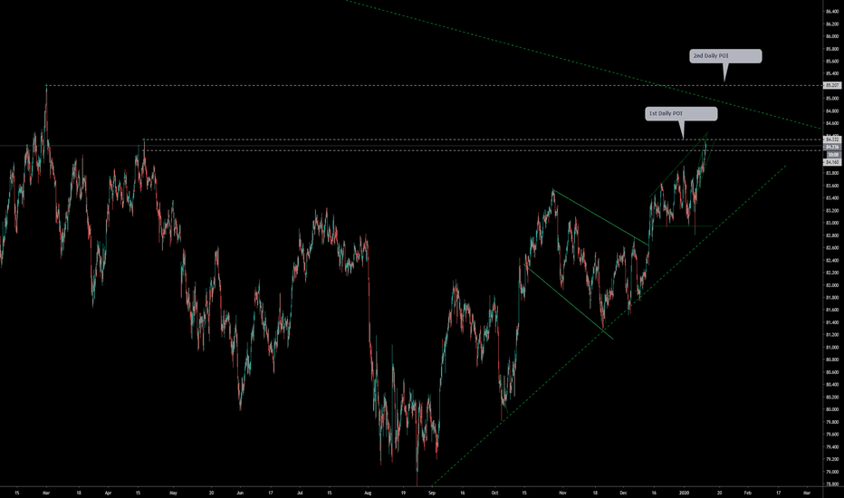The image size is (844, 498).
Task: Click the 84.332 price label on axis
Action: [x=831, y=139]
